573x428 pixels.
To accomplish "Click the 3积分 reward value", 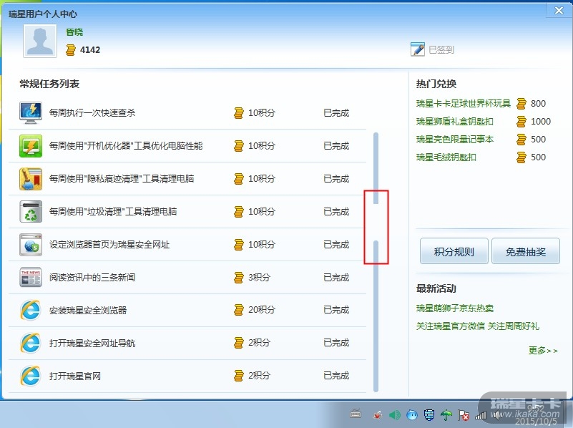I will coord(259,278).
